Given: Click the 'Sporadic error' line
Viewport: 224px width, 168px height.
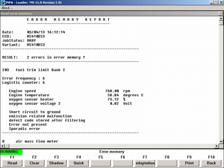Looking at the screenshot, I should click(x=25, y=129).
